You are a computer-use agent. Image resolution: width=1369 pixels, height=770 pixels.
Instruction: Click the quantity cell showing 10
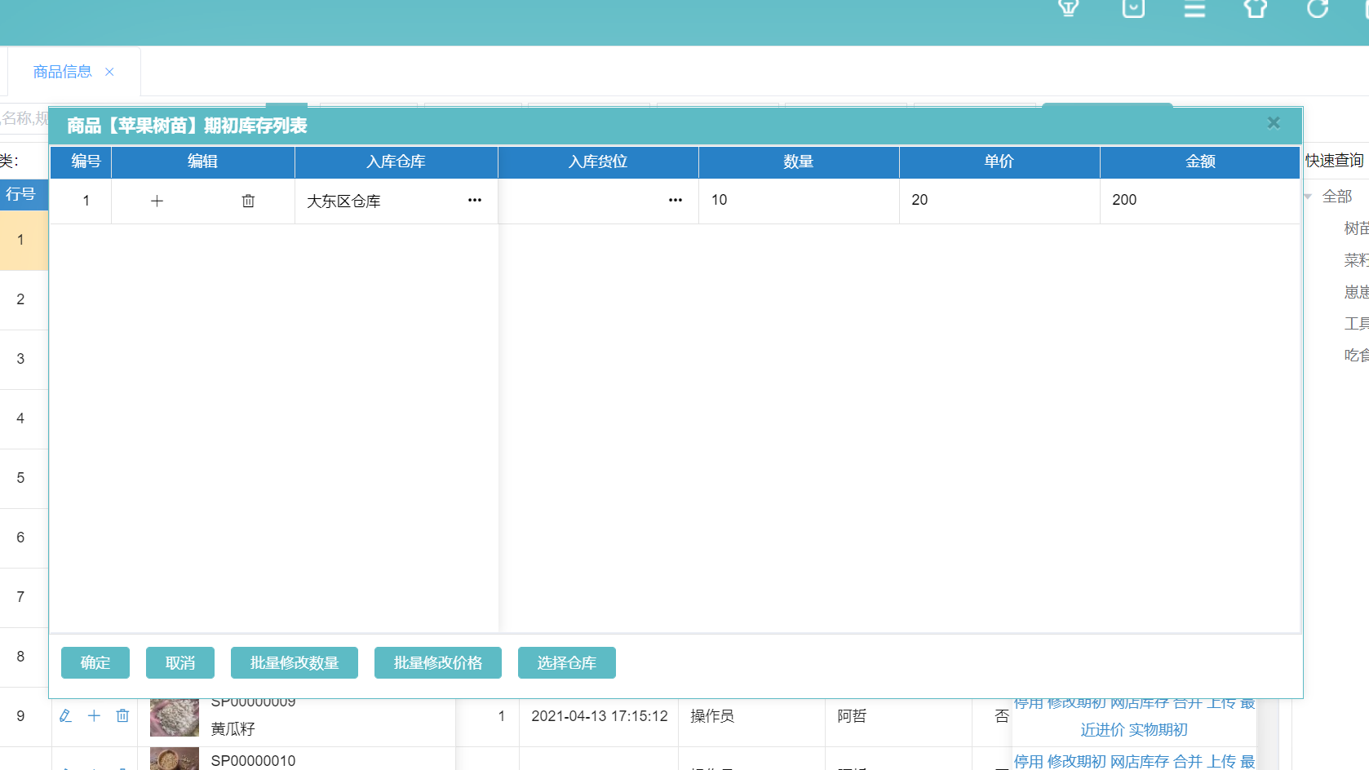(799, 201)
